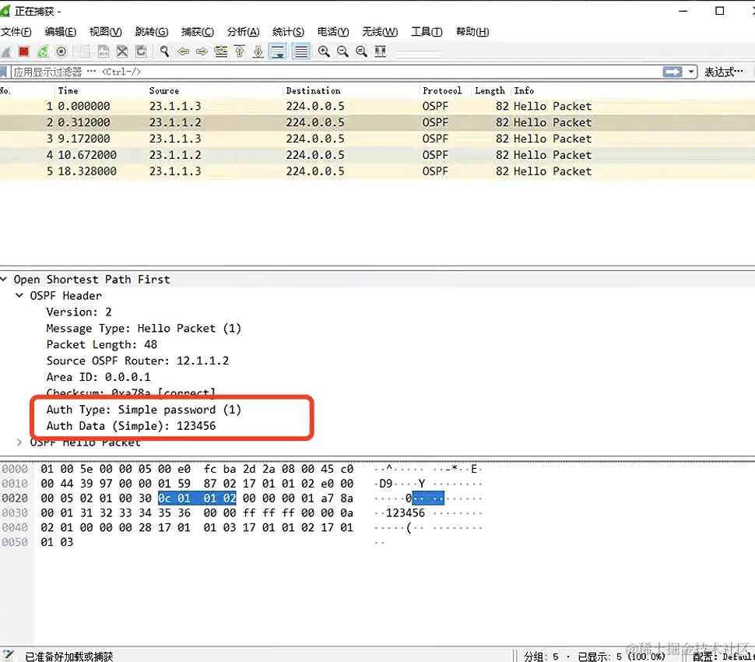Click the Info column header
Image resolution: width=755 pixels, height=662 pixels.
(x=632, y=90)
